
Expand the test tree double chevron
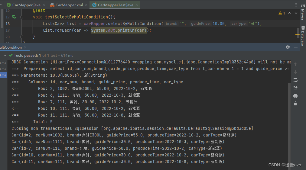tap(5, 56)
